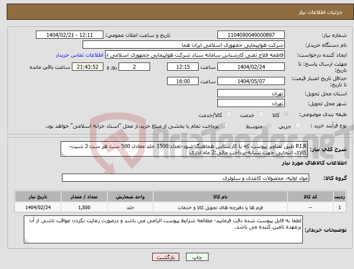Click the row number cell 1
This screenshot has height=269, width=354.
click(340, 207)
